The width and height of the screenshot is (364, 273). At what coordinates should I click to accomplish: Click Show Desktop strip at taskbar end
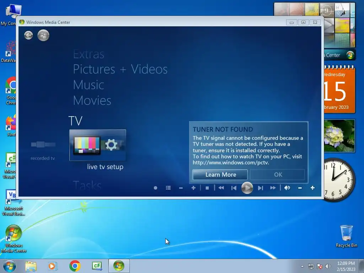coord(361,266)
